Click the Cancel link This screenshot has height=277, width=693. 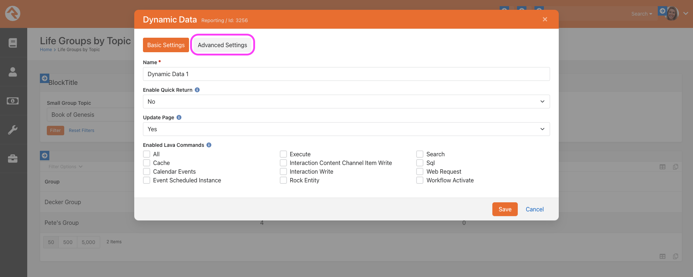click(535, 209)
